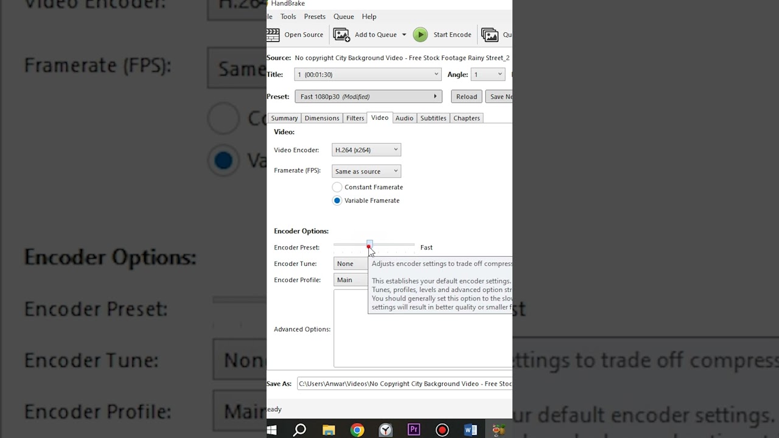Switch to the Summary tab
This screenshot has width=779, height=438.
pyautogui.click(x=284, y=118)
